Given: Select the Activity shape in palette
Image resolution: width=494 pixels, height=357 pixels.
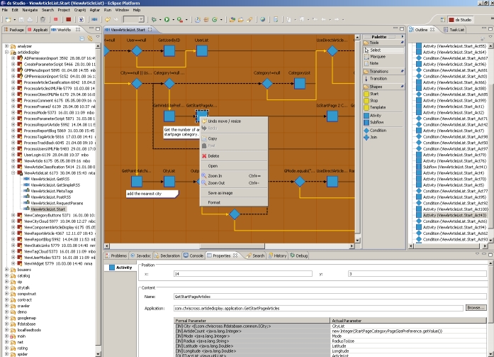Looking at the screenshot, I should point(376,115).
